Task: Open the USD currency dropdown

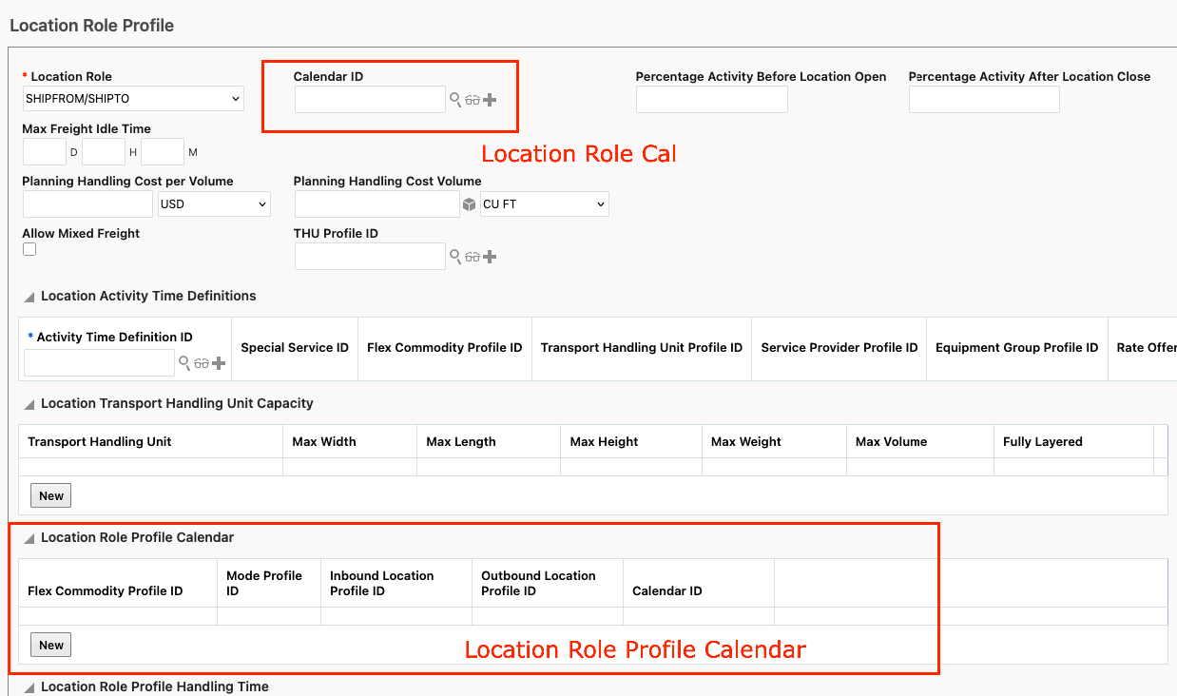Action: (x=213, y=203)
